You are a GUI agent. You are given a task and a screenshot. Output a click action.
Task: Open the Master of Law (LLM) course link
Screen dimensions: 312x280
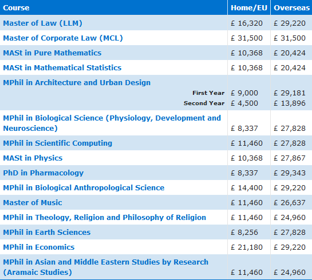pyautogui.click(x=42, y=23)
